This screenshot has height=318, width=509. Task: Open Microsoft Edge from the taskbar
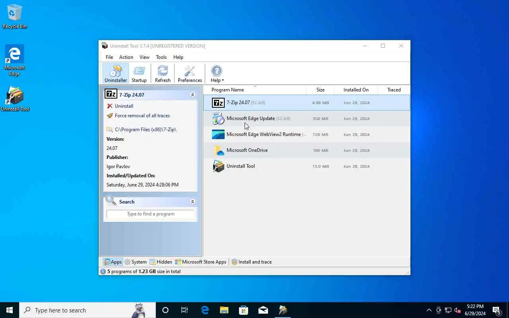pyautogui.click(x=205, y=310)
